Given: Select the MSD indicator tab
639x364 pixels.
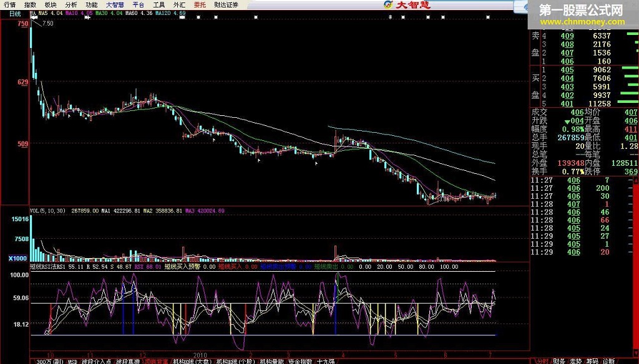Looking at the screenshot, I should 72,361.
